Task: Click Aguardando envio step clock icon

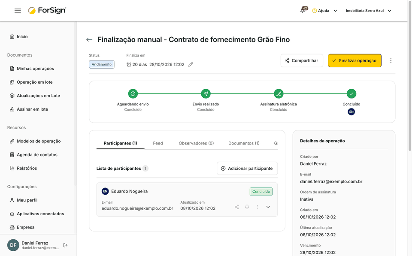Action: (x=133, y=93)
